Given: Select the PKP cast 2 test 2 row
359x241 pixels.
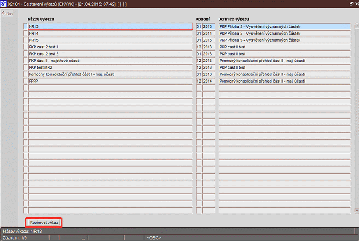Looking at the screenshot, I should pyautogui.click(x=110, y=54).
